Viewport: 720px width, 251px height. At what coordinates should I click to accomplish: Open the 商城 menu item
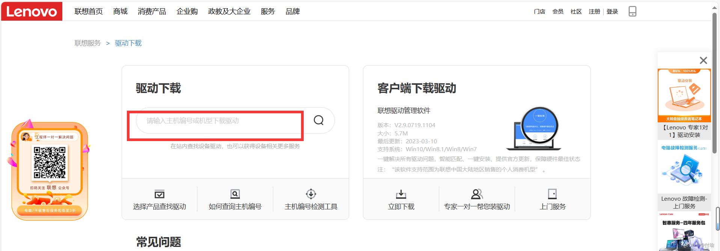[x=120, y=12]
